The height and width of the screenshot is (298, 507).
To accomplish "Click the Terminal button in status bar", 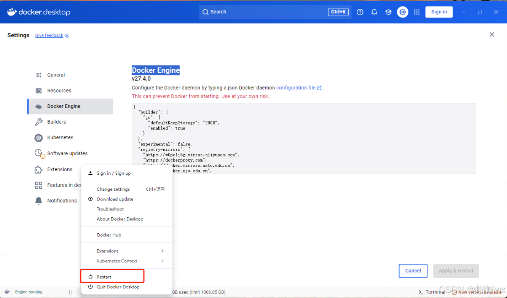I will [x=432, y=292].
